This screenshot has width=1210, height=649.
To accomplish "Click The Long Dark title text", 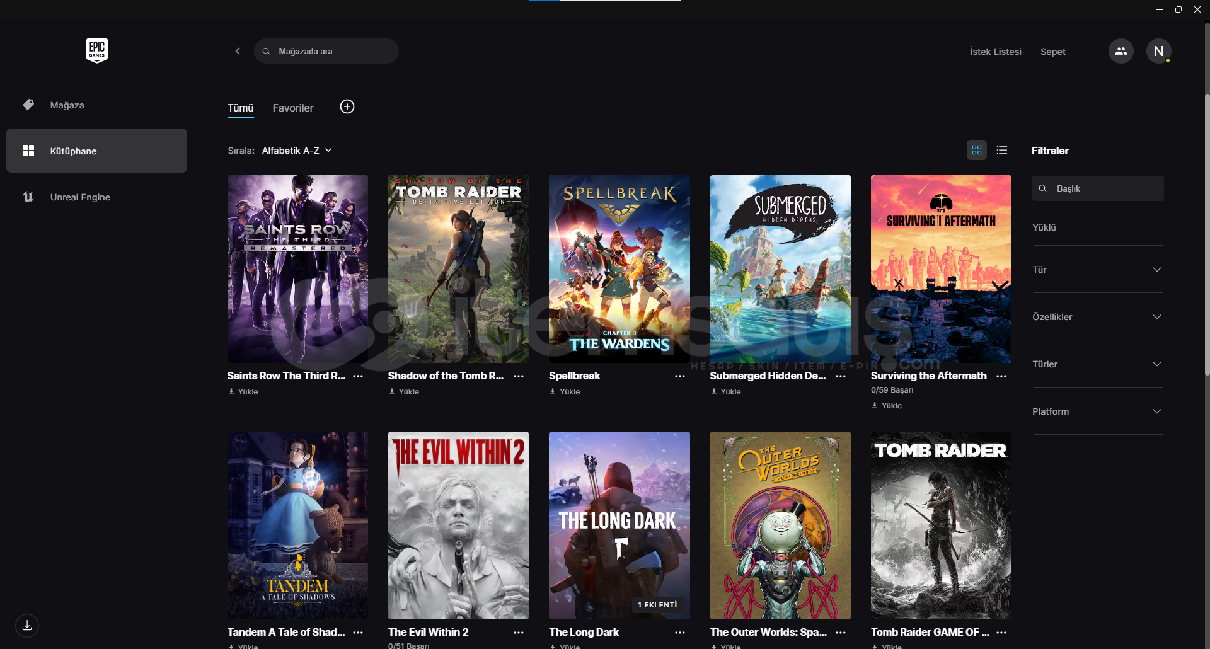I will (584, 633).
